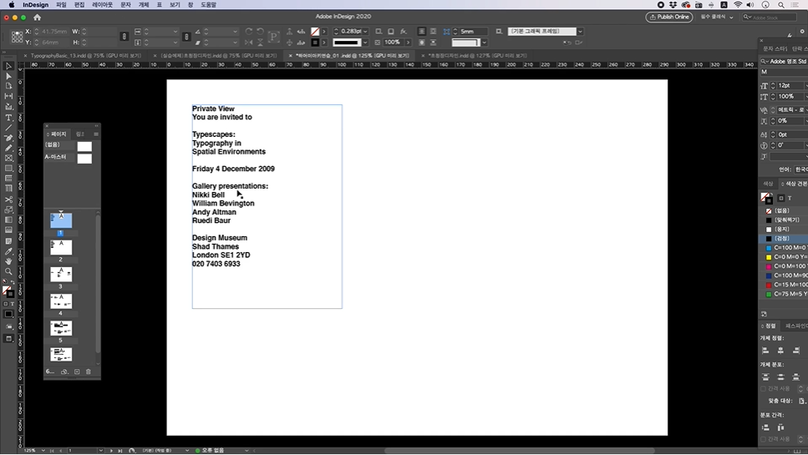
Task: Select the Zoom tool magnifier
Action: (8, 271)
